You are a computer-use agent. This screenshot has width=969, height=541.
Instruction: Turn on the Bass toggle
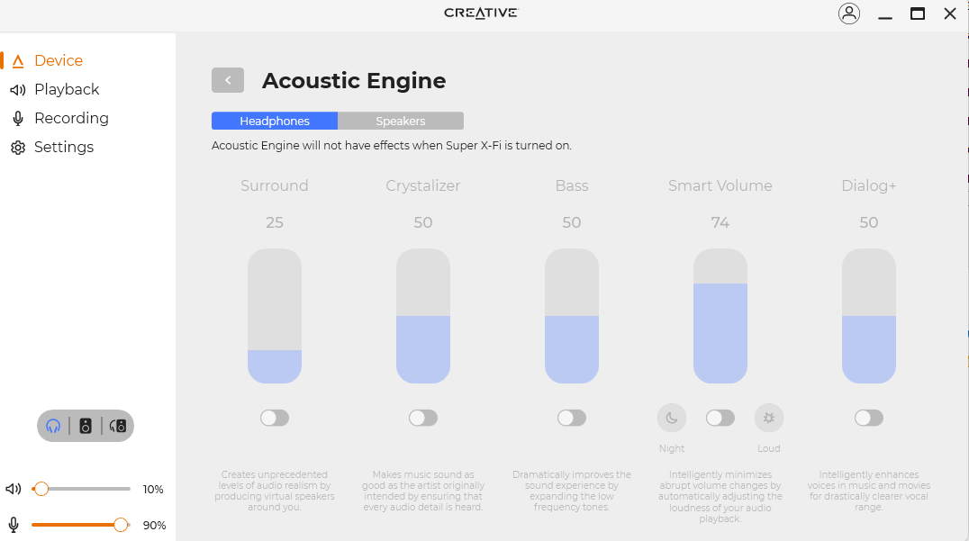(x=572, y=418)
